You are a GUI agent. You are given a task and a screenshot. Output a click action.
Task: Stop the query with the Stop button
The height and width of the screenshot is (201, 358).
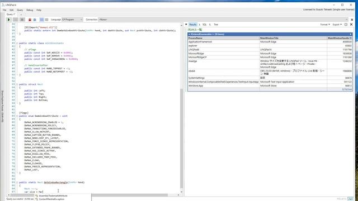pos(22,20)
